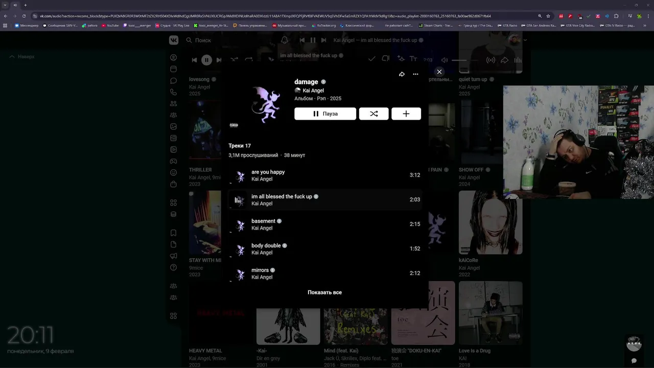Reload the page with browser refresh

pyautogui.click(x=24, y=16)
